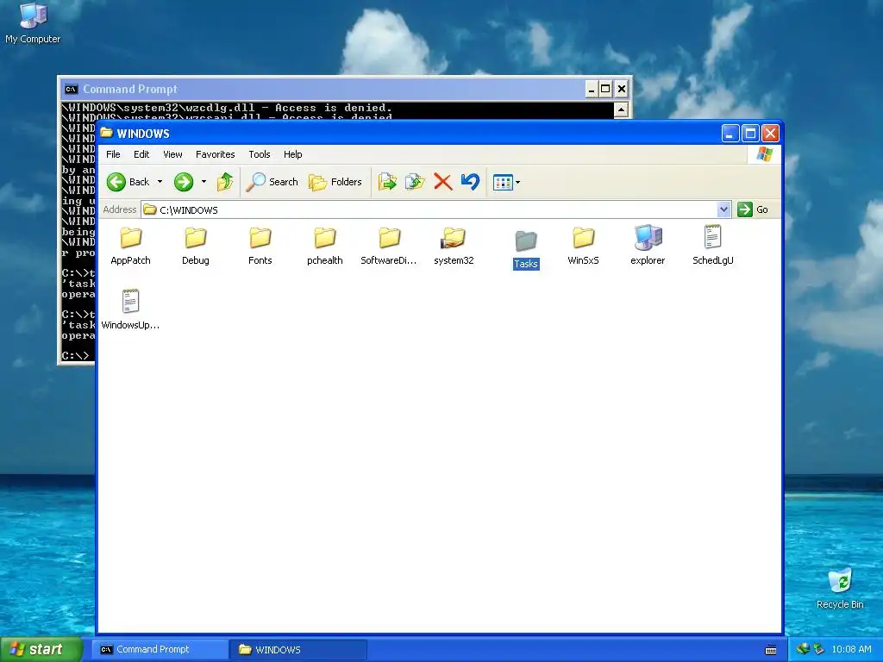The width and height of the screenshot is (883, 662).
Task: Select the SchedLgU text file
Action: [x=713, y=247]
